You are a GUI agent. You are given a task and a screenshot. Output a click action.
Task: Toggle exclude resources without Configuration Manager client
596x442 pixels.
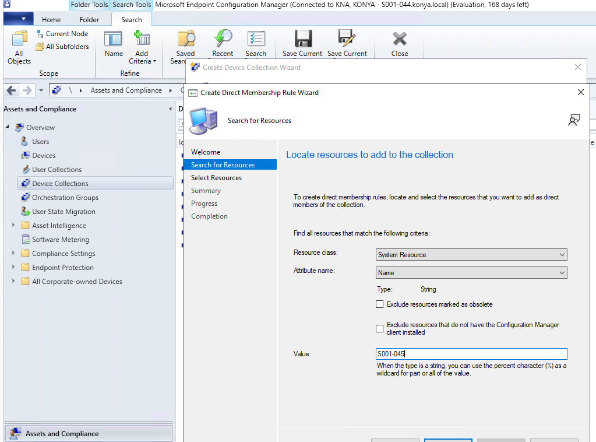point(379,329)
